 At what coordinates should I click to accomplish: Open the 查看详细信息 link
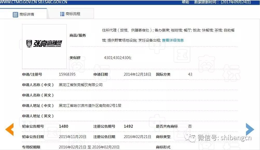(173, 40)
